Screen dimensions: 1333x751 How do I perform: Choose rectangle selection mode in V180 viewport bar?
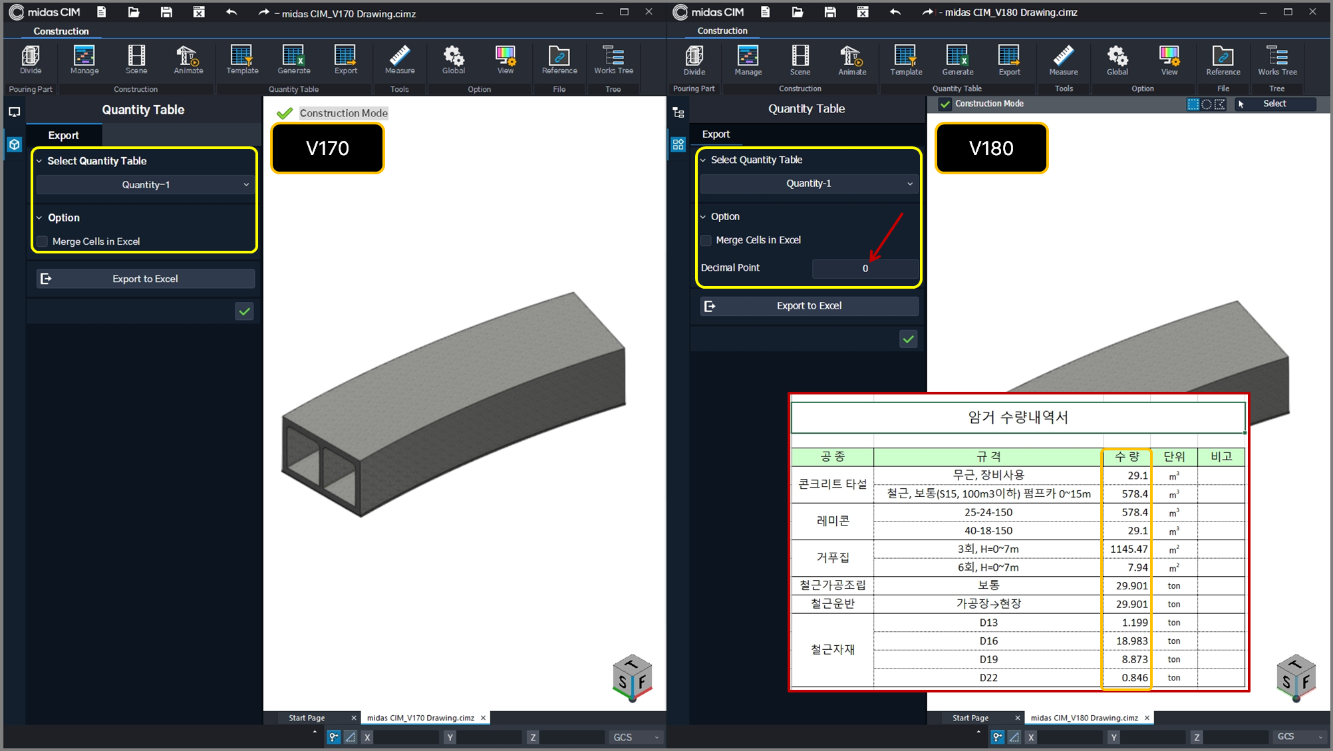[x=1193, y=104]
